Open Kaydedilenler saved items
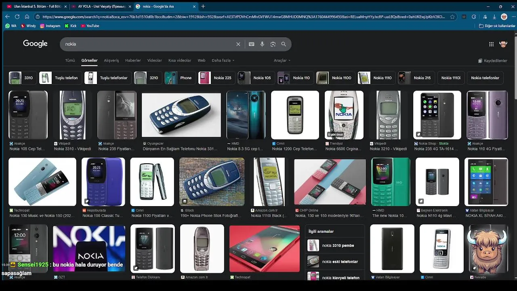The height and width of the screenshot is (291, 517). [x=493, y=61]
